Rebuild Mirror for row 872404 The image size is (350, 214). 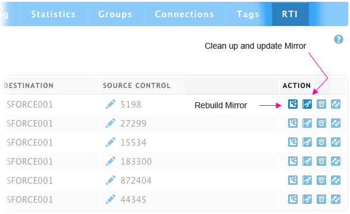pos(293,180)
